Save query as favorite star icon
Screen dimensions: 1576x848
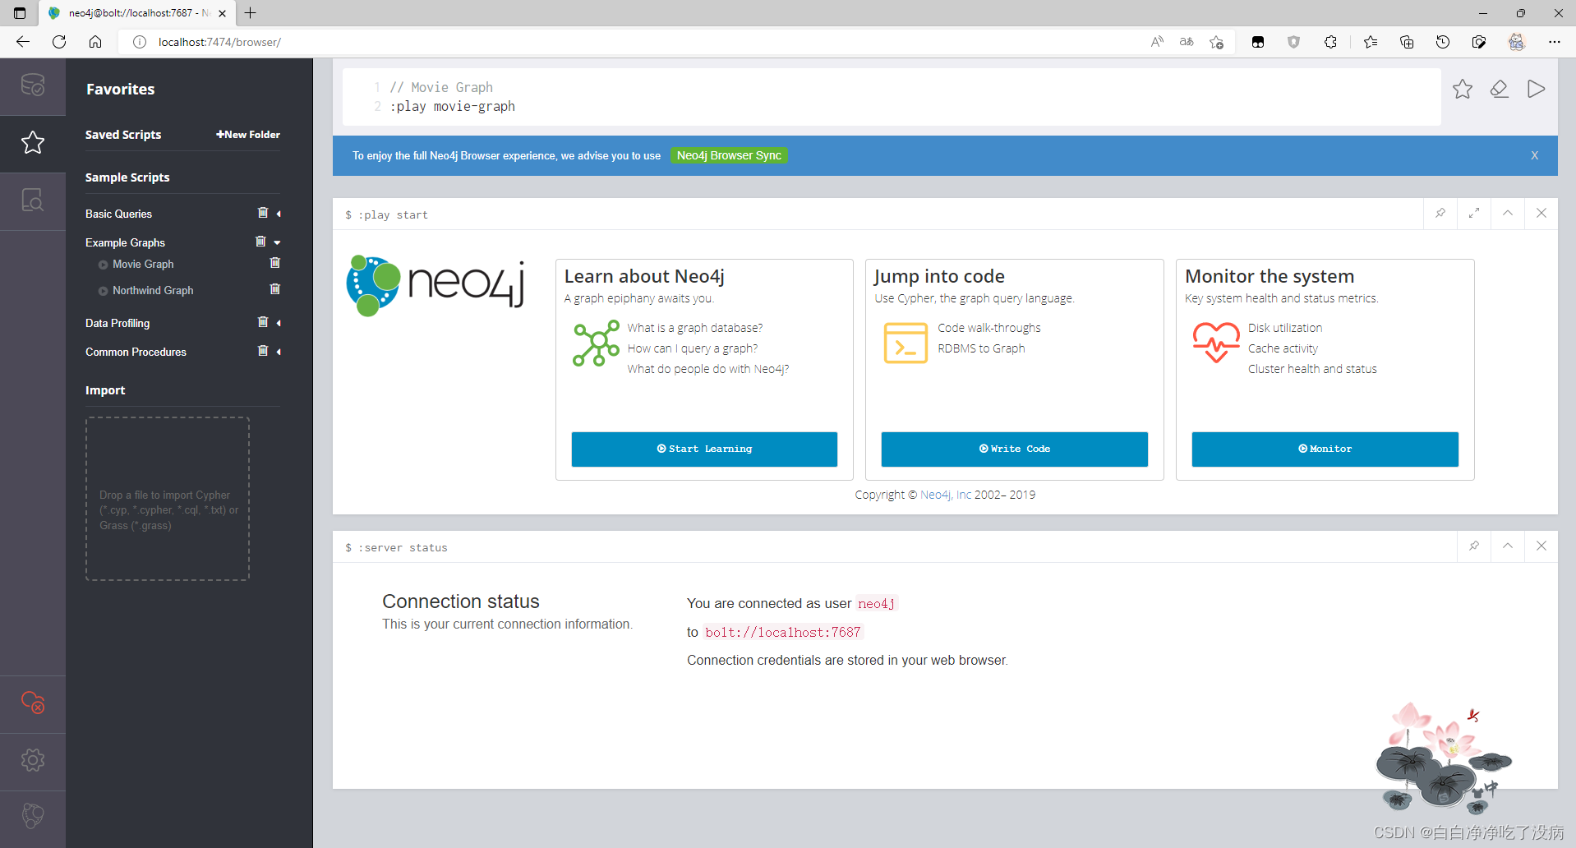click(1463, 89)
